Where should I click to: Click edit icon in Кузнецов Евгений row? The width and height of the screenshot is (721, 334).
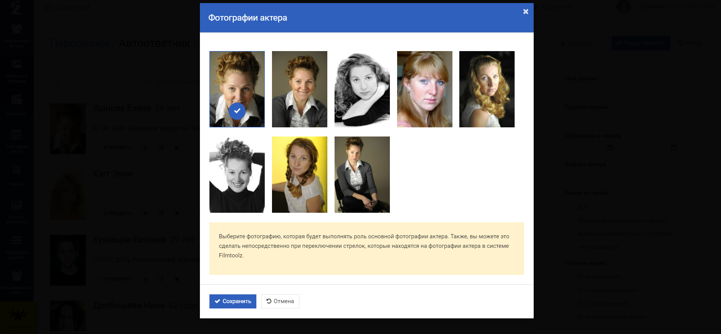[x=161, y=279]
